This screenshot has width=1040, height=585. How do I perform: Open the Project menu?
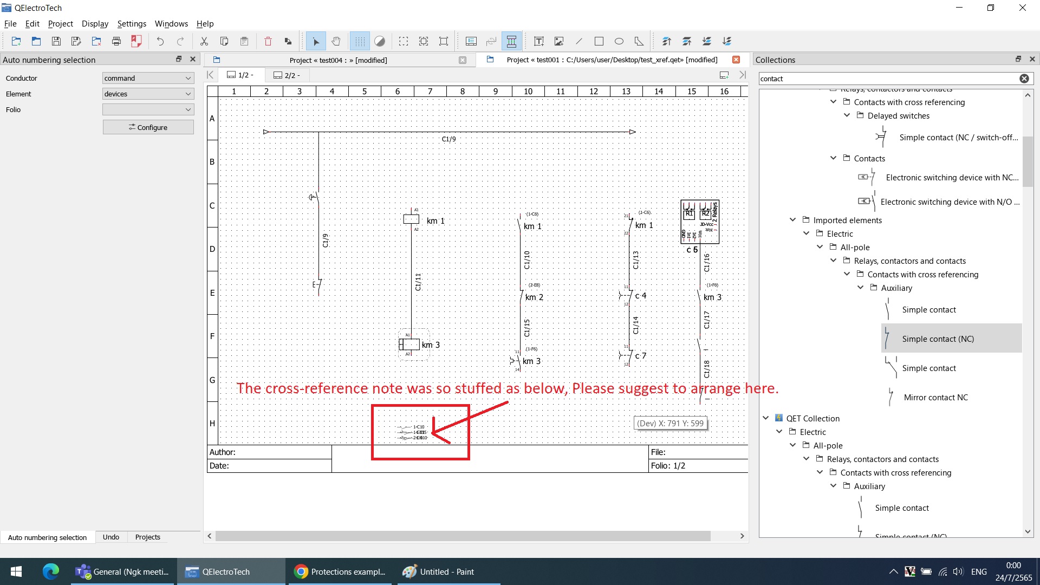click(x=60, y=24)
